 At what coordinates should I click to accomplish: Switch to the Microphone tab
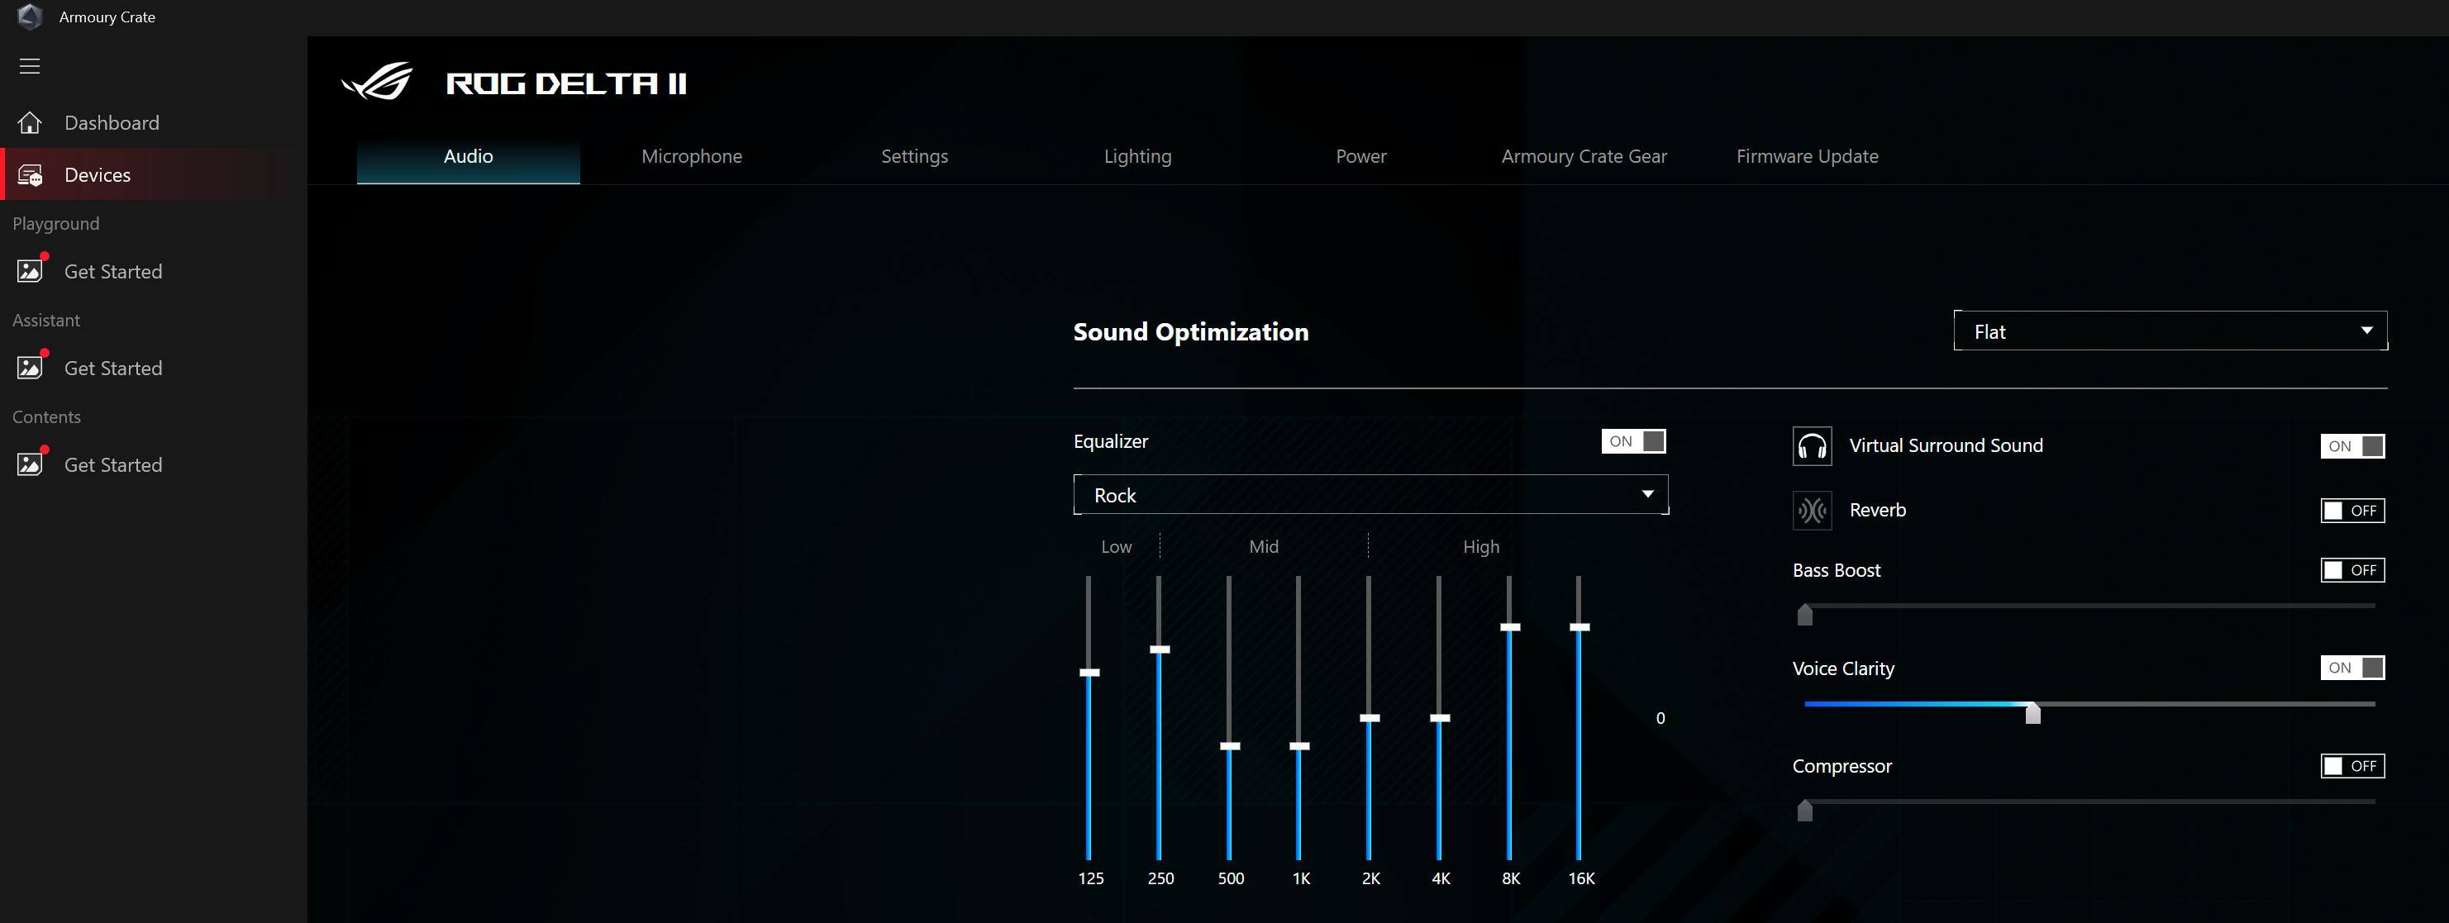(691, 156)
